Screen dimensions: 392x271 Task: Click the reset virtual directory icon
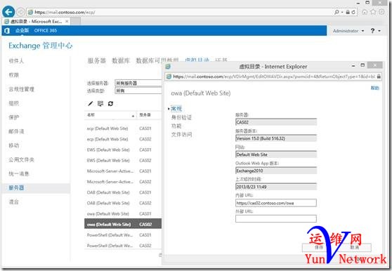(x=100, y=103)
